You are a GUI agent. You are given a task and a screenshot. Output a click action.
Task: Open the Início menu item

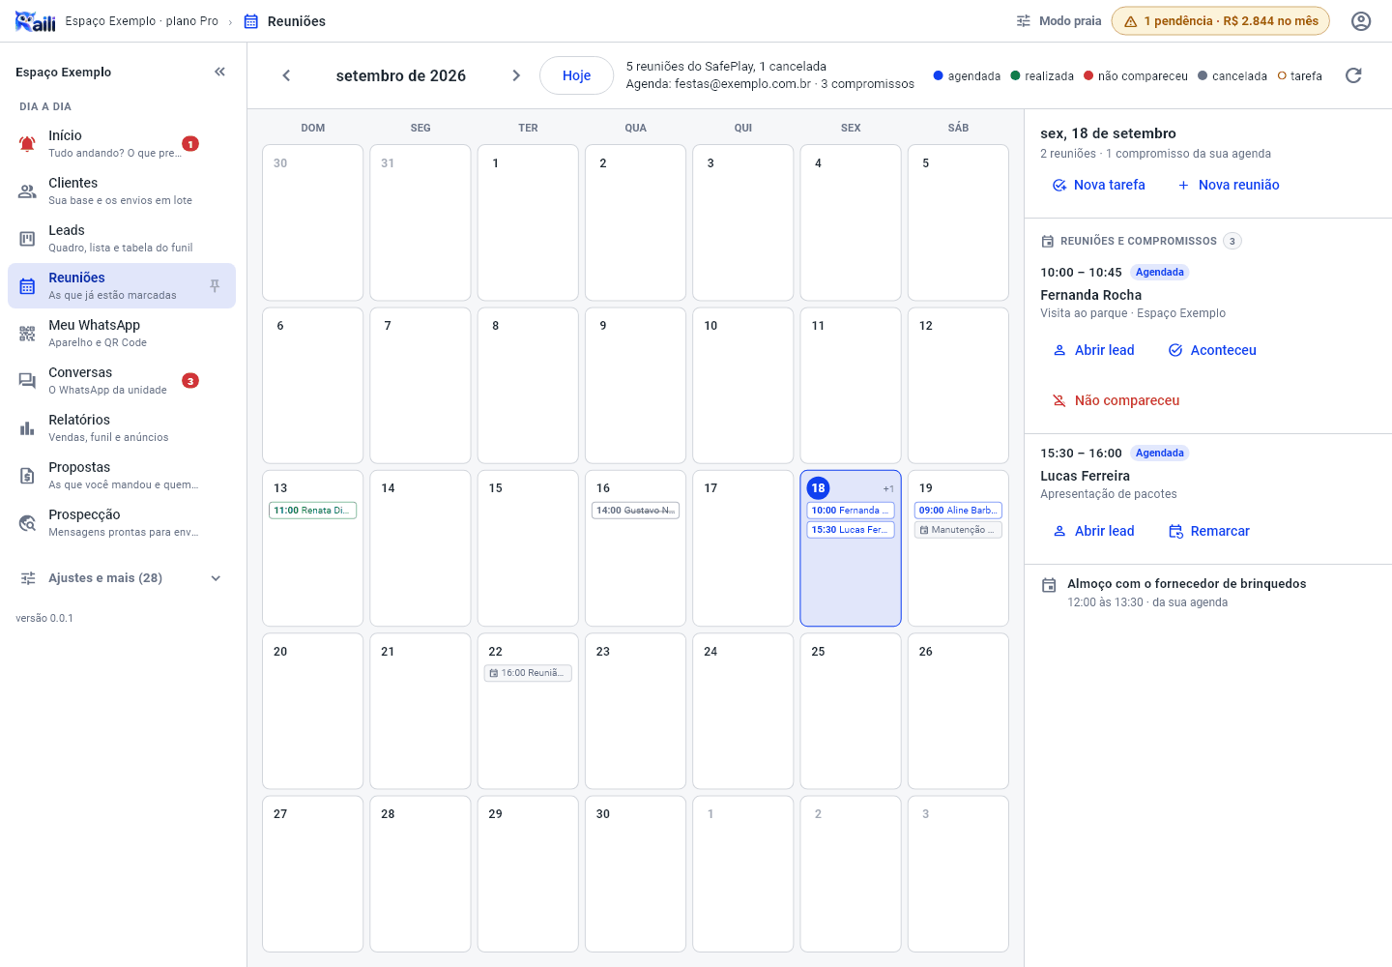pos(122,144)
